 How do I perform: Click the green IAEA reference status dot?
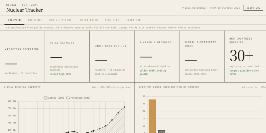click(183, 8)
